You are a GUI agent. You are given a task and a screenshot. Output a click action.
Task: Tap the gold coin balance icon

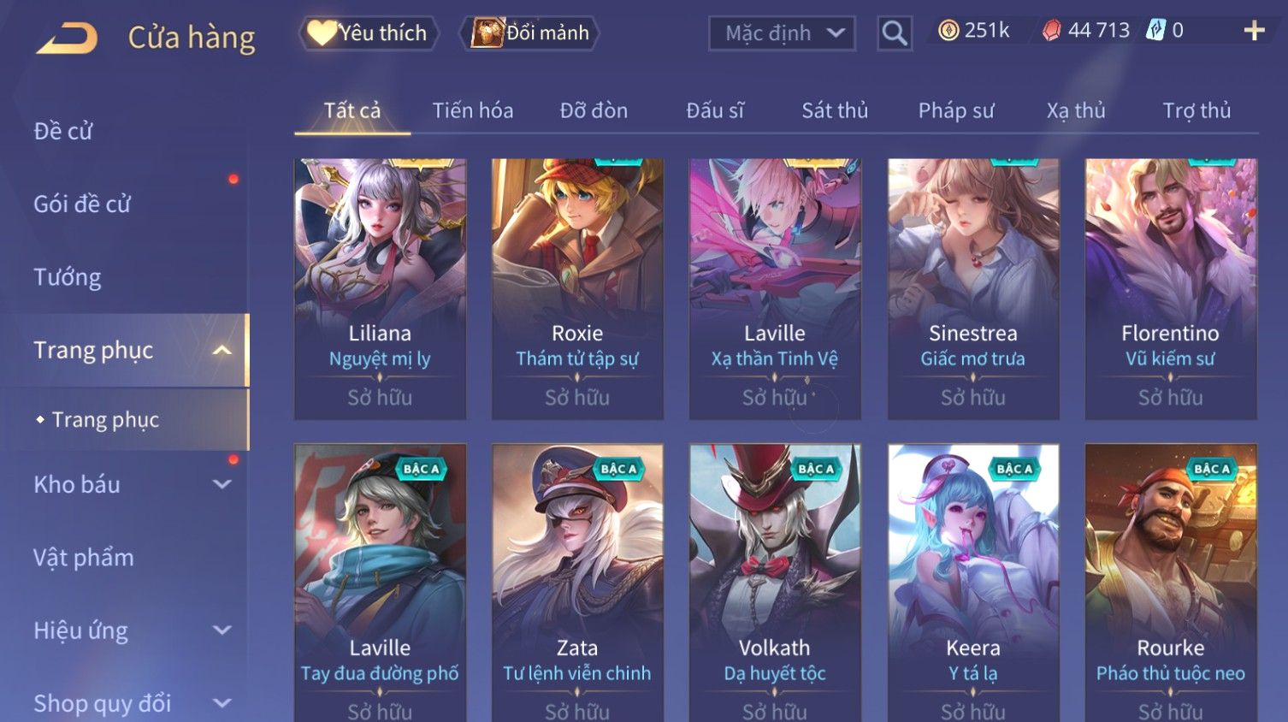[948, 31]
